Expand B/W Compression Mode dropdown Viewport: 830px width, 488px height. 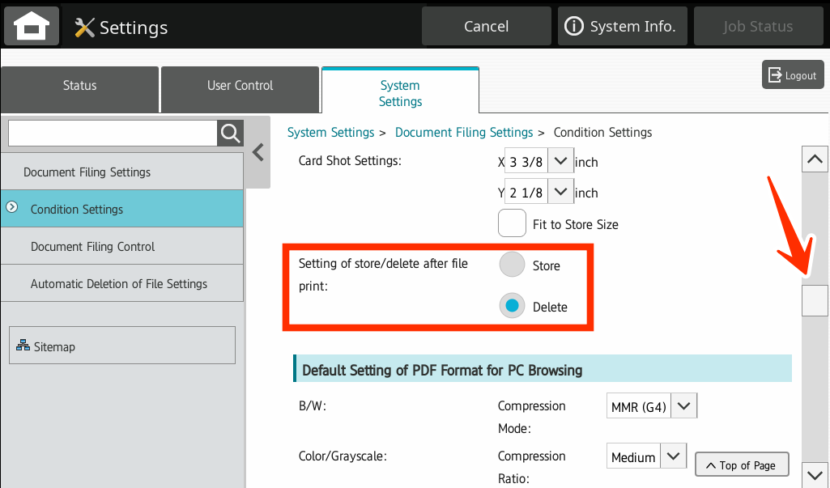pyautogui.click(x=684, y=406)
